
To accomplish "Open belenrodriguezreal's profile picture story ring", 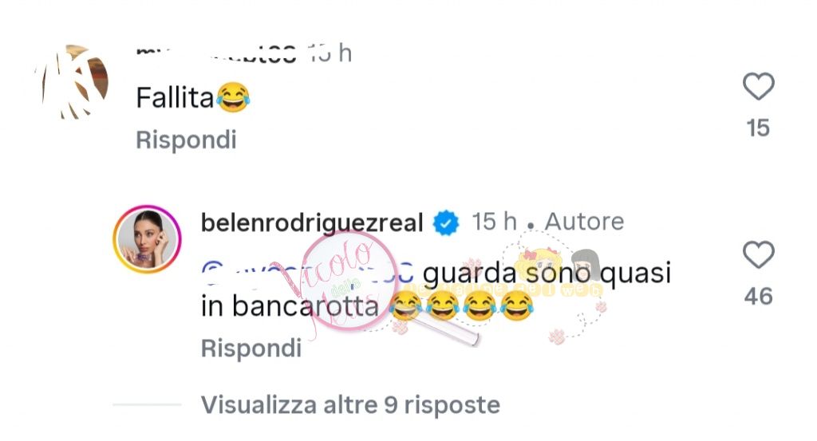I will 147,239.
